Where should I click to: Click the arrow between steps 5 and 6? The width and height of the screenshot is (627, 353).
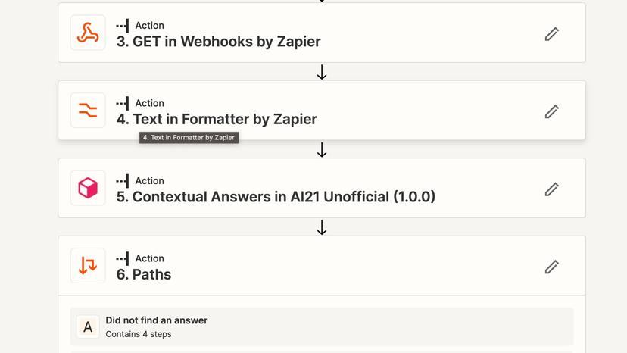tap(322, 227)
